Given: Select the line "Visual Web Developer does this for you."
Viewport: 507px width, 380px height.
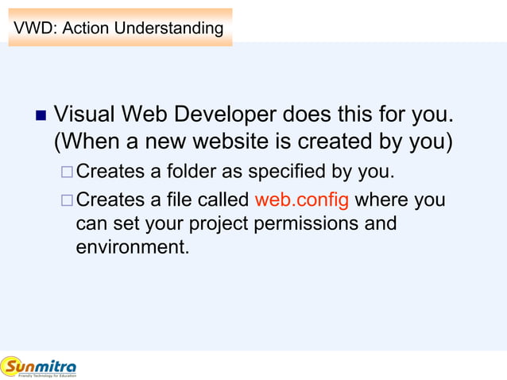Looking at the screenshot, I should (x=253, y=114).
